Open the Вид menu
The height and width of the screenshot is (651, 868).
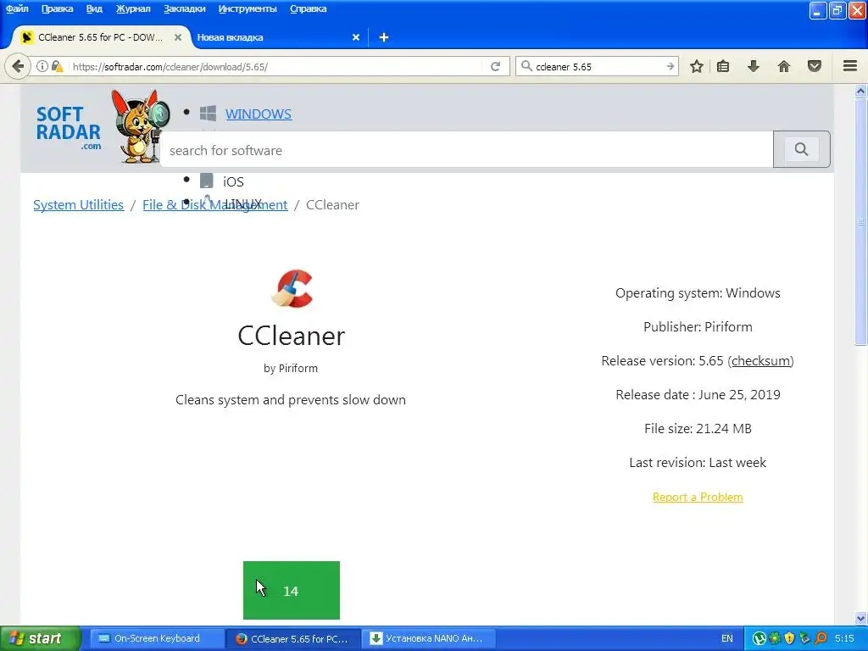point(94,8)
